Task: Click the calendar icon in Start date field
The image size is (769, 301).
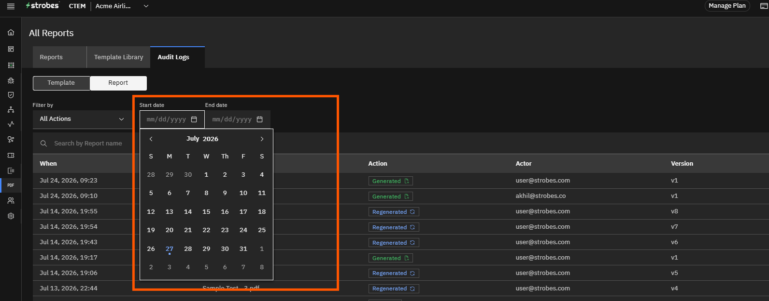Action: tap(194, 119)
